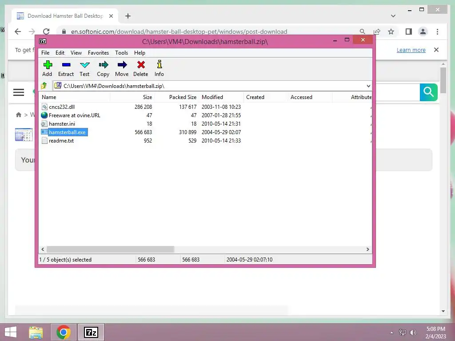Click the Softonic home breadcrumb icon
Image resolution: width=455 pixels, height=341 pixels.
click(19, 115)
